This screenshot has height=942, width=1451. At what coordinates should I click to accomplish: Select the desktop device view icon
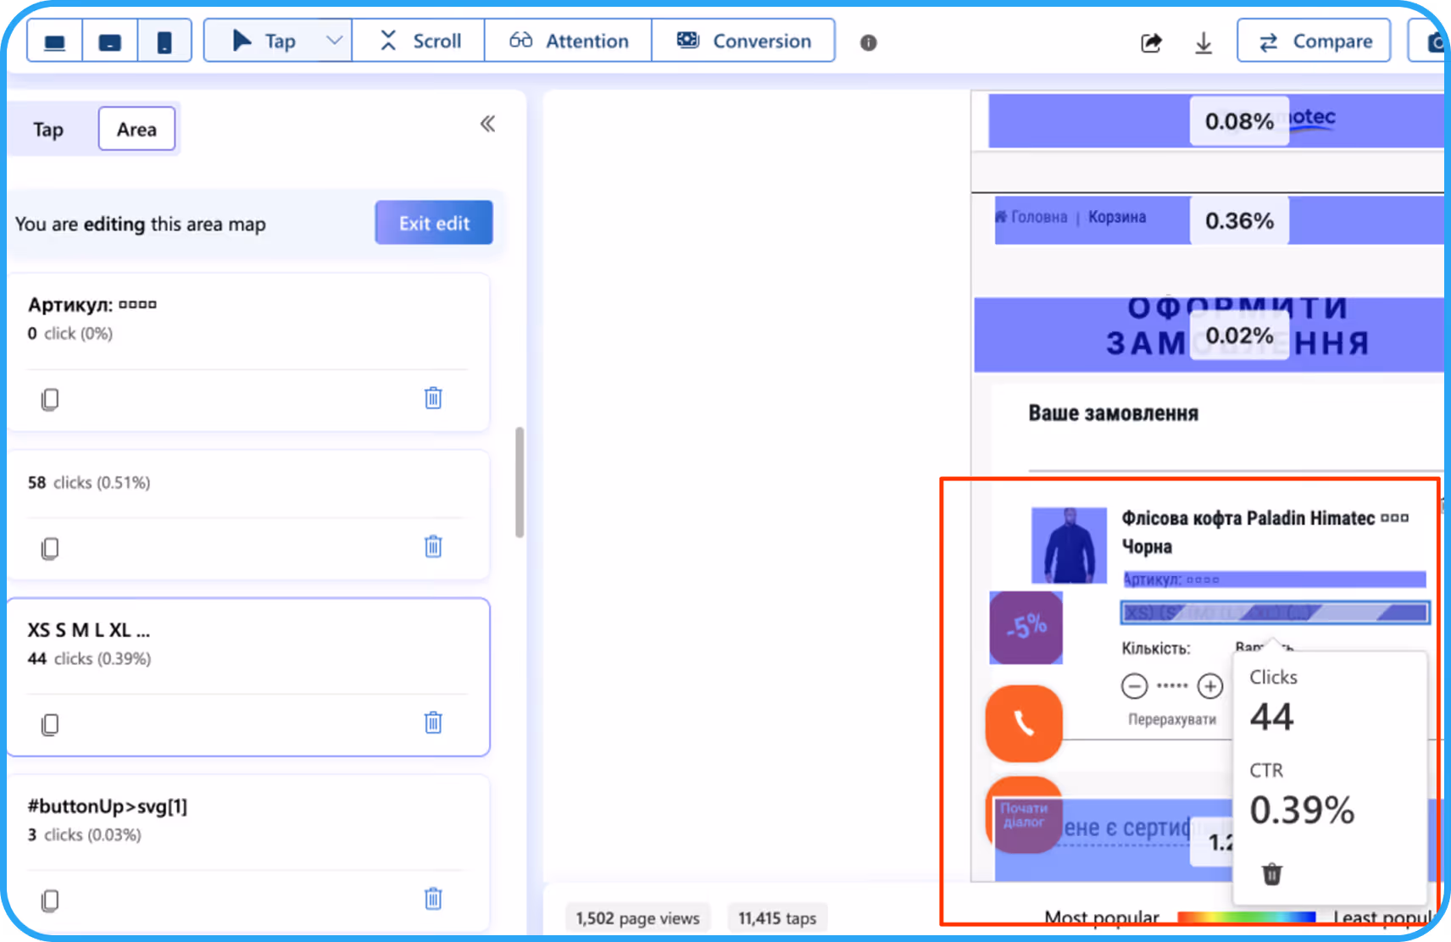55,42
